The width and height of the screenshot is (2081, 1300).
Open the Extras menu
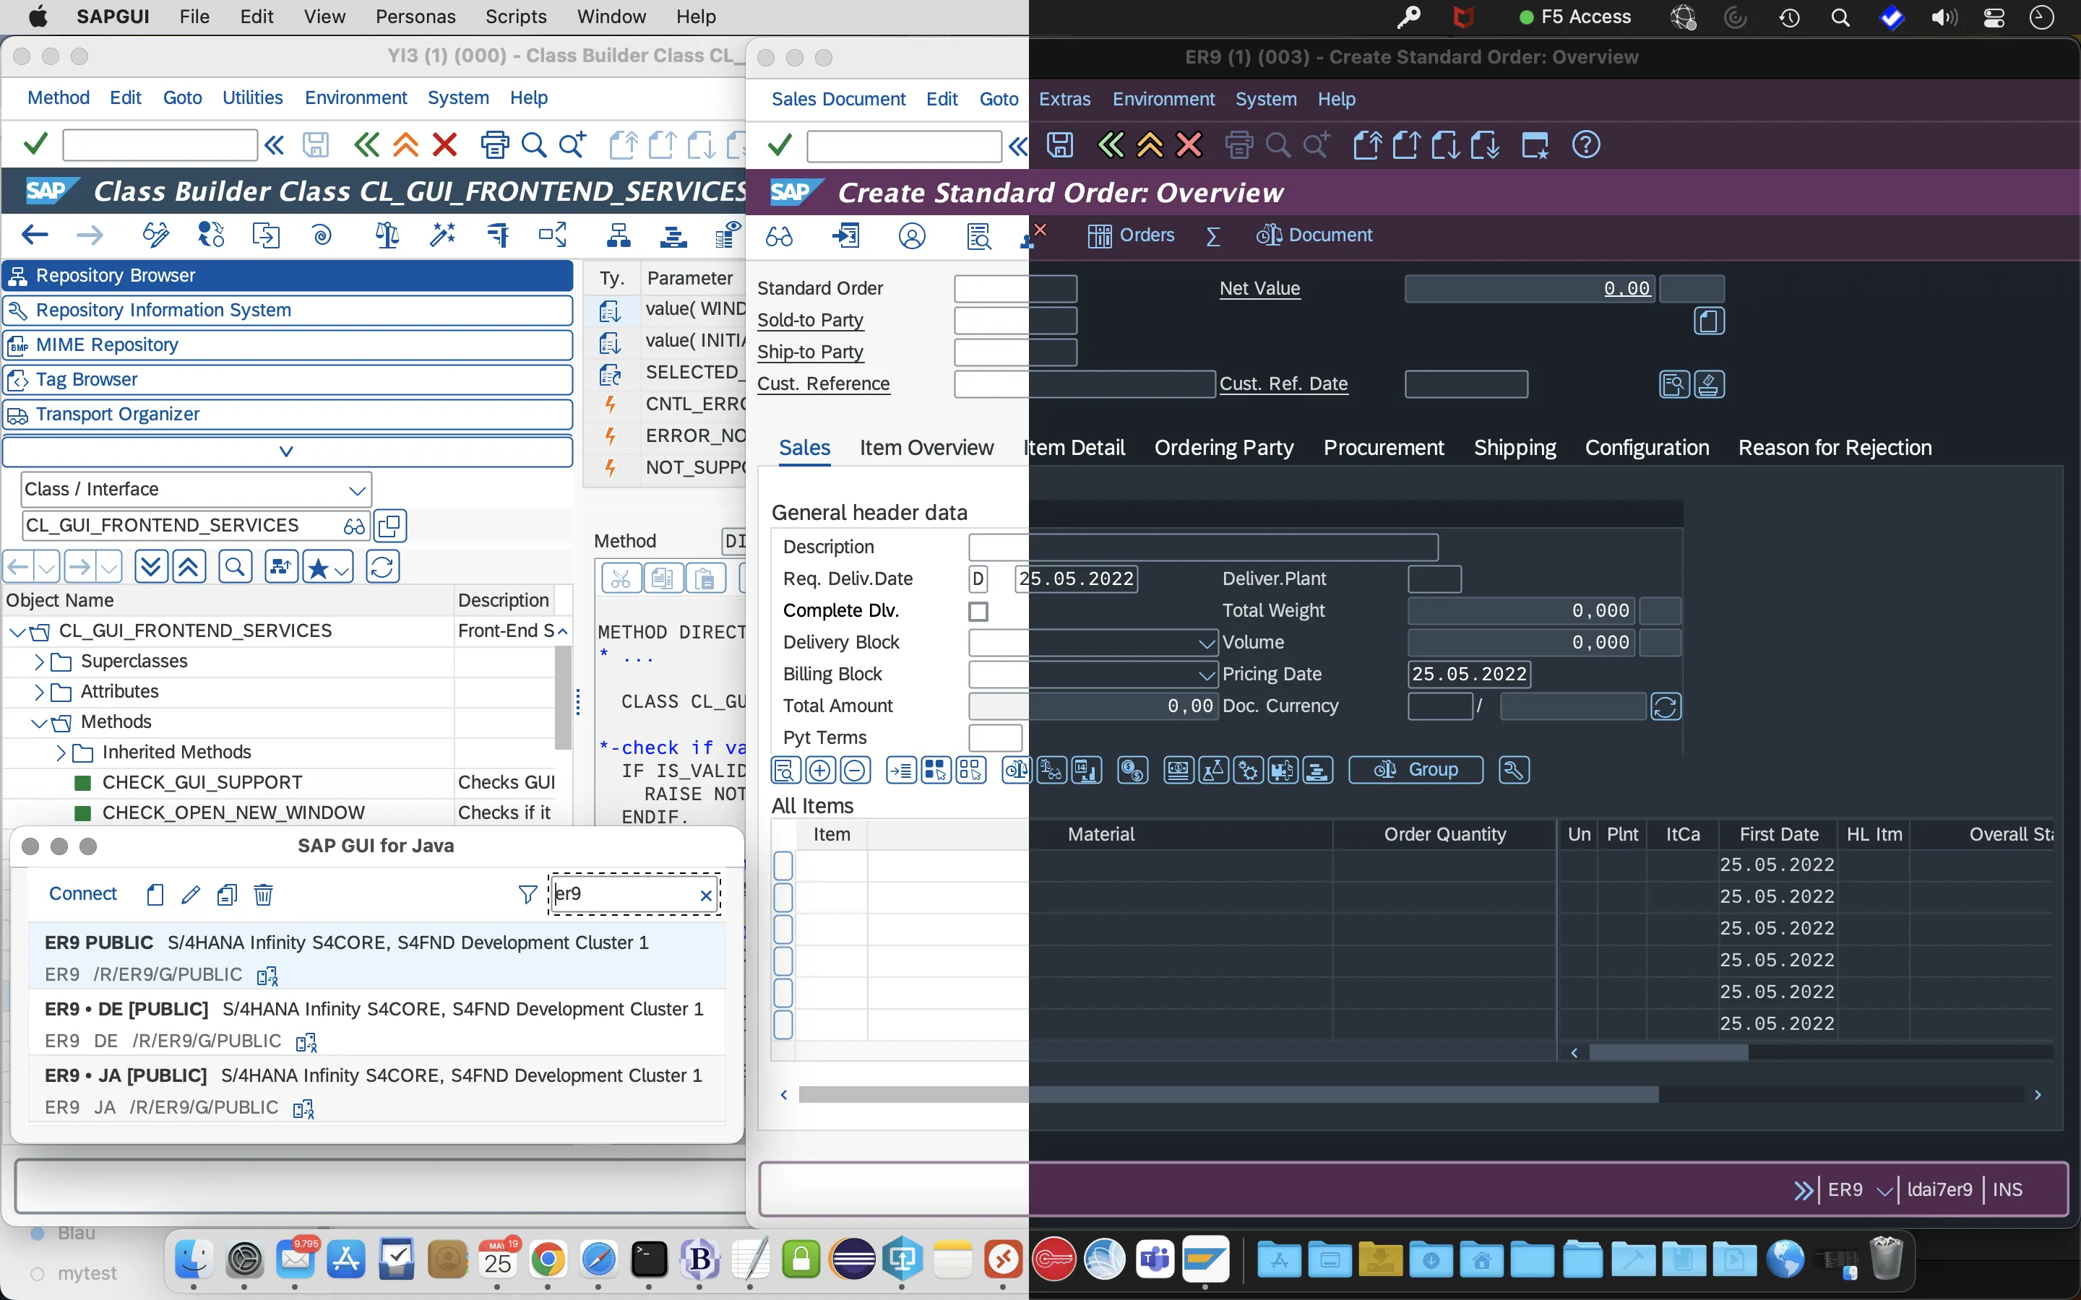[x=1064, y=99]
